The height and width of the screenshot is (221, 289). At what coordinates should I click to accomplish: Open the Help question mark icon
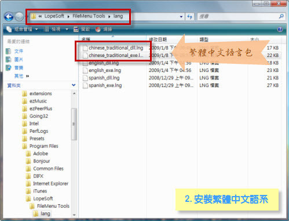[280, 30]
